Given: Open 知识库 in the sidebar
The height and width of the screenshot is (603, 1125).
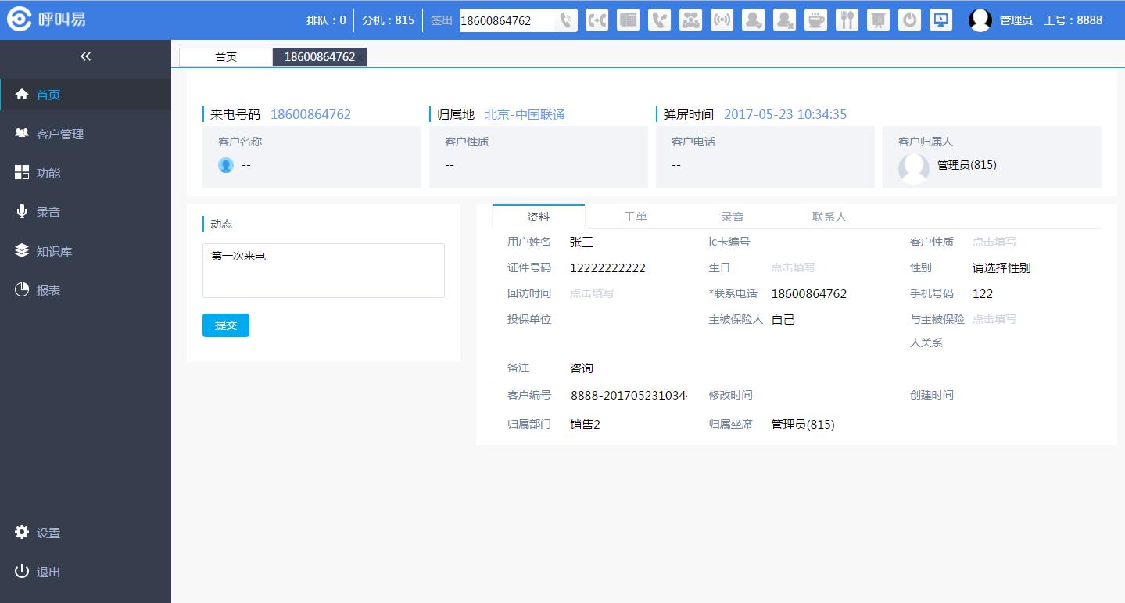Looking at the screenshot, I should (x=85, y=251).
